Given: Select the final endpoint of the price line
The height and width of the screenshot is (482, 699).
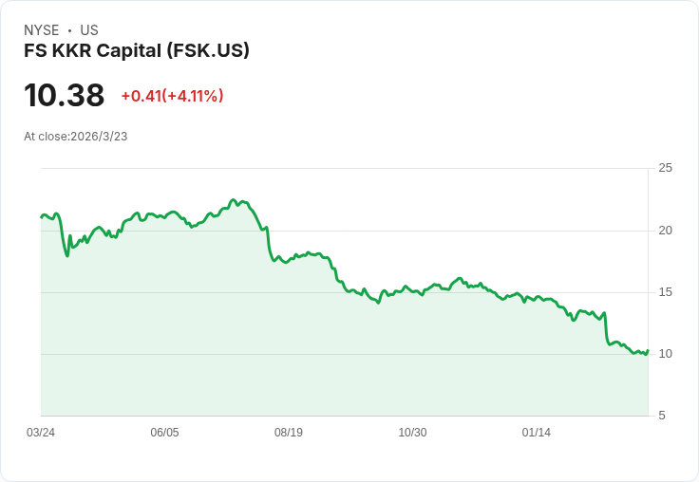Looking at the screenshot, I should click(x=648, y=351).
